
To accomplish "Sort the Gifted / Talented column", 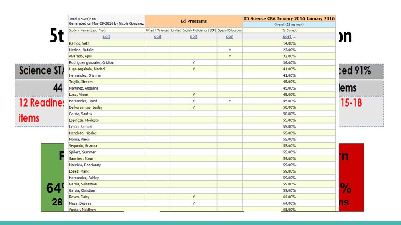I will (x=157, y=37).
